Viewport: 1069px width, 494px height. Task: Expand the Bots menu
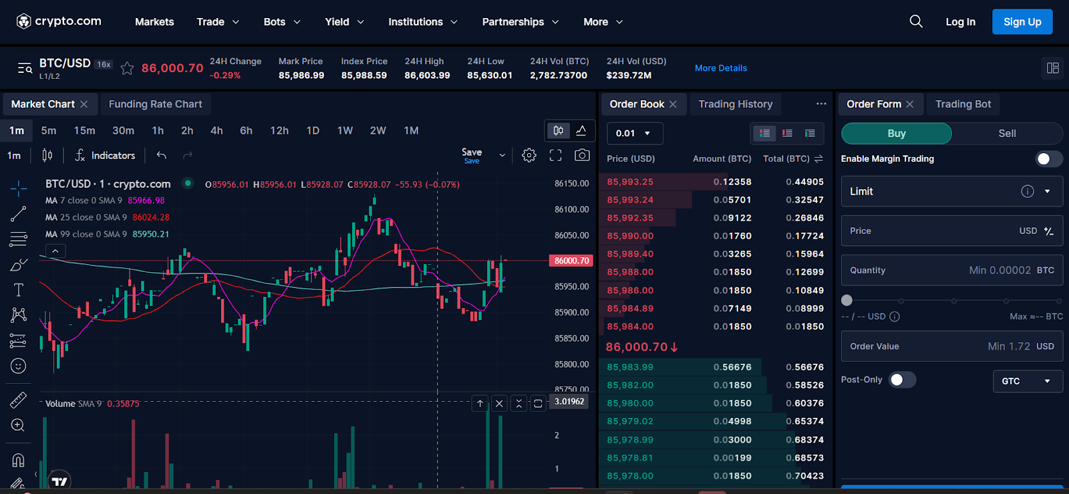coord(282,22)
